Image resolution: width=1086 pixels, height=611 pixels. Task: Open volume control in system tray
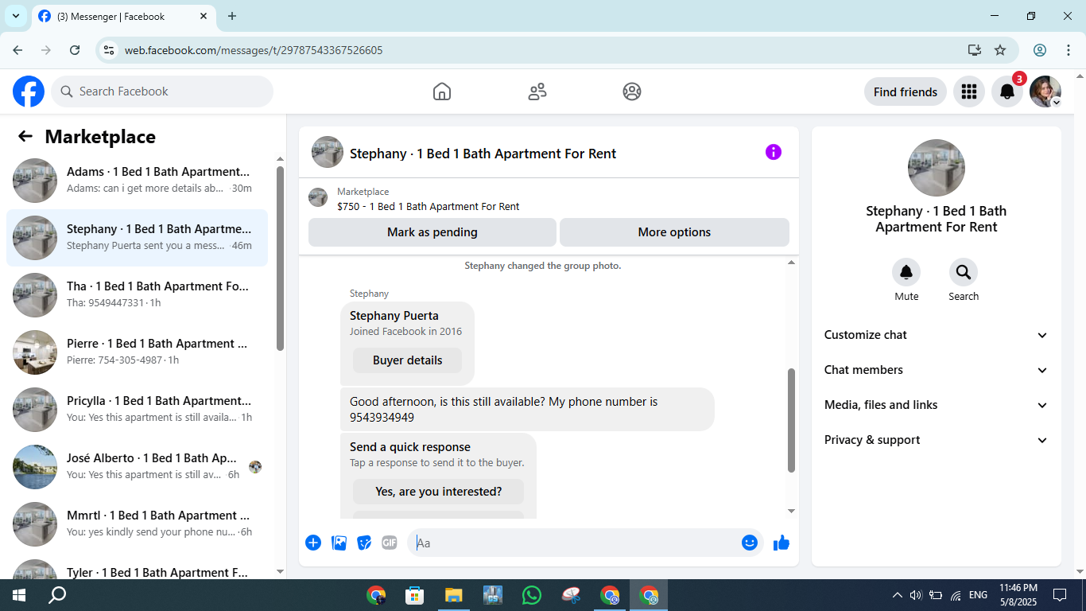click(x=915, y=595)
